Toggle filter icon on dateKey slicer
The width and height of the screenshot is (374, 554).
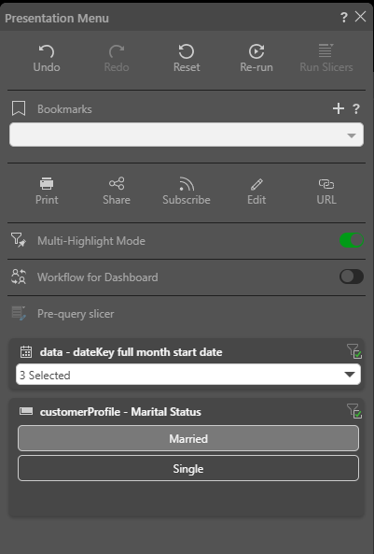(354, 351)
